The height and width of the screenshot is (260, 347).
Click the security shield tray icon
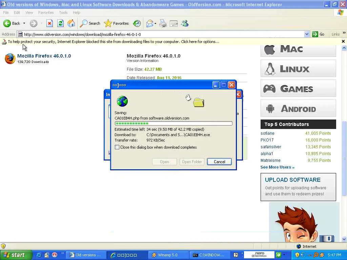click(x=297, y=255)
